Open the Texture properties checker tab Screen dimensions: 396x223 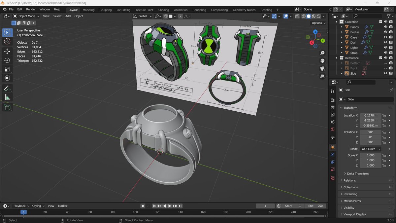[333, 178]
